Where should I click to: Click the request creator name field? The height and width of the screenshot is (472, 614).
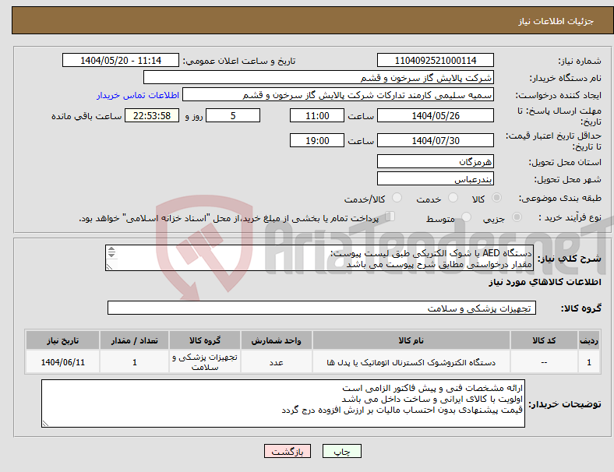coord(338,95)
